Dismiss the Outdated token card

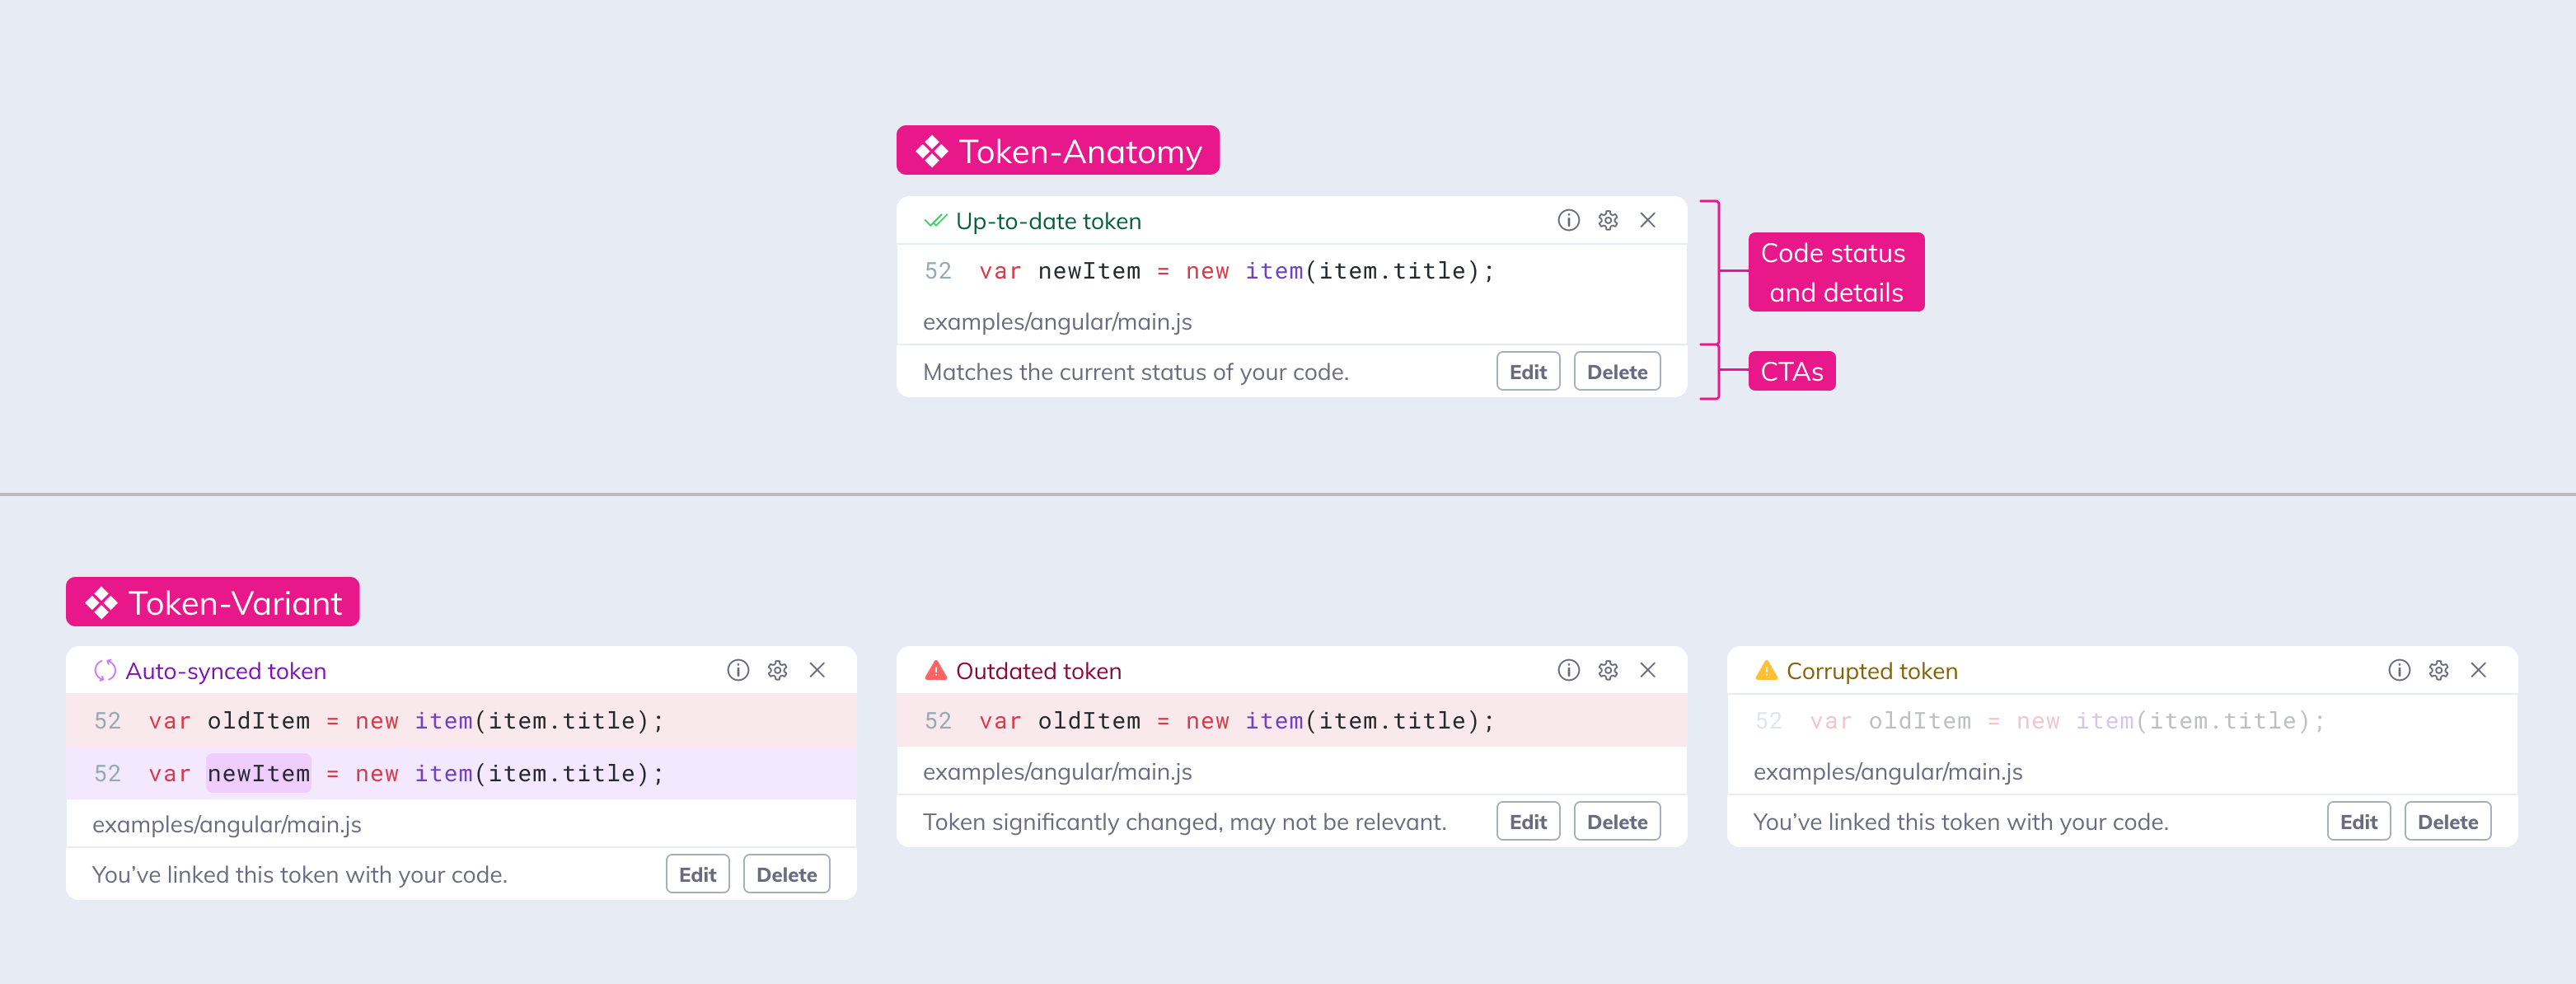(x=1647, y=670)
